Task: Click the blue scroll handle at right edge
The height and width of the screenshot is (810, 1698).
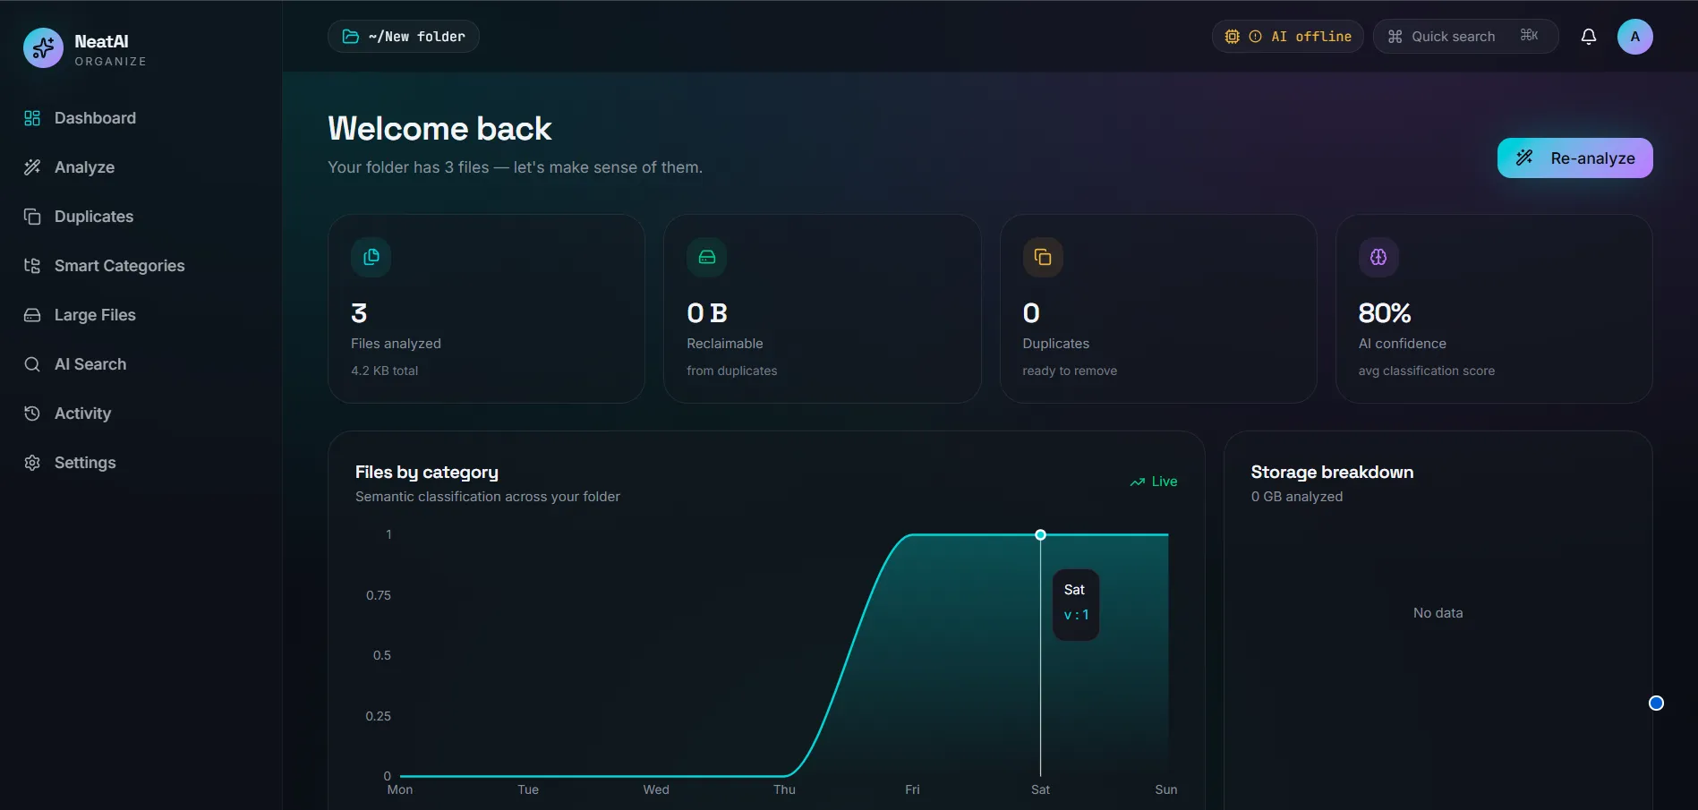Action: click(x=1656, y=703)
